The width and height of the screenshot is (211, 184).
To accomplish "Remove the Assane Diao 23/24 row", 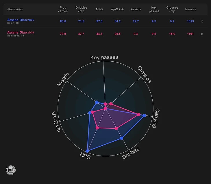I will (x=202, y=34).
